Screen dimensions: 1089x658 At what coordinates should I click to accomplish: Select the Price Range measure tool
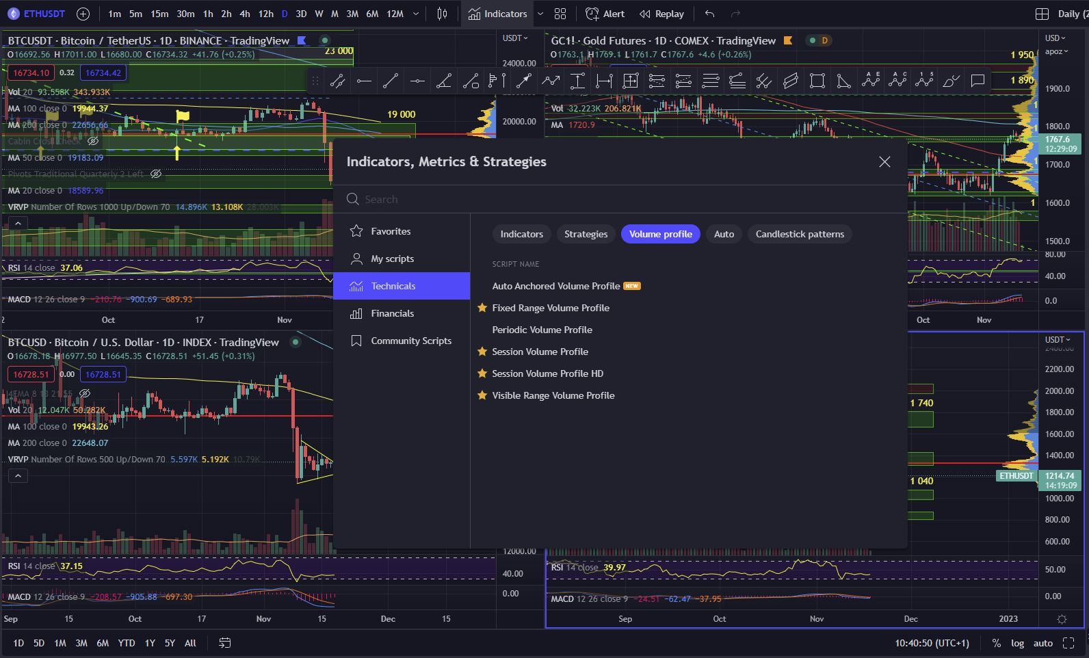(577, 81)
